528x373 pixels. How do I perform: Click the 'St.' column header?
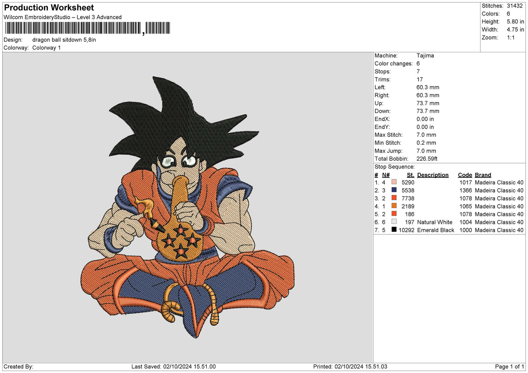click(x=411, y=175)
